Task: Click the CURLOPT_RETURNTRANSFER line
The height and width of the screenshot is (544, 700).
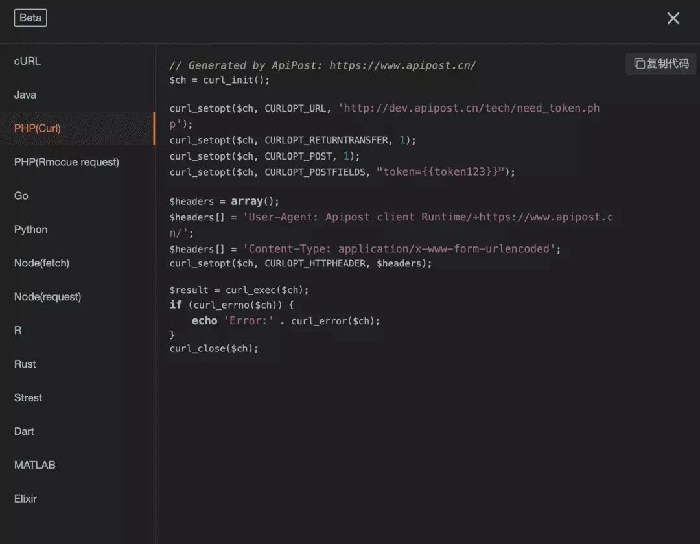Action: tap(292, 141)
